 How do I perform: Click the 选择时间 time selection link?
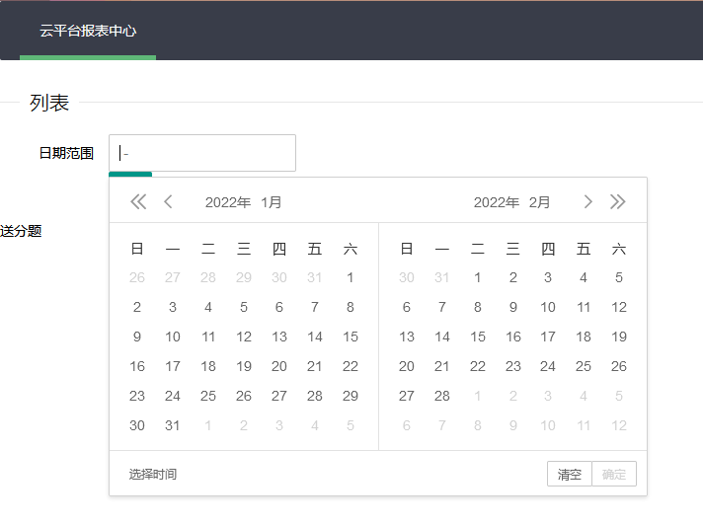click(153, 475)
